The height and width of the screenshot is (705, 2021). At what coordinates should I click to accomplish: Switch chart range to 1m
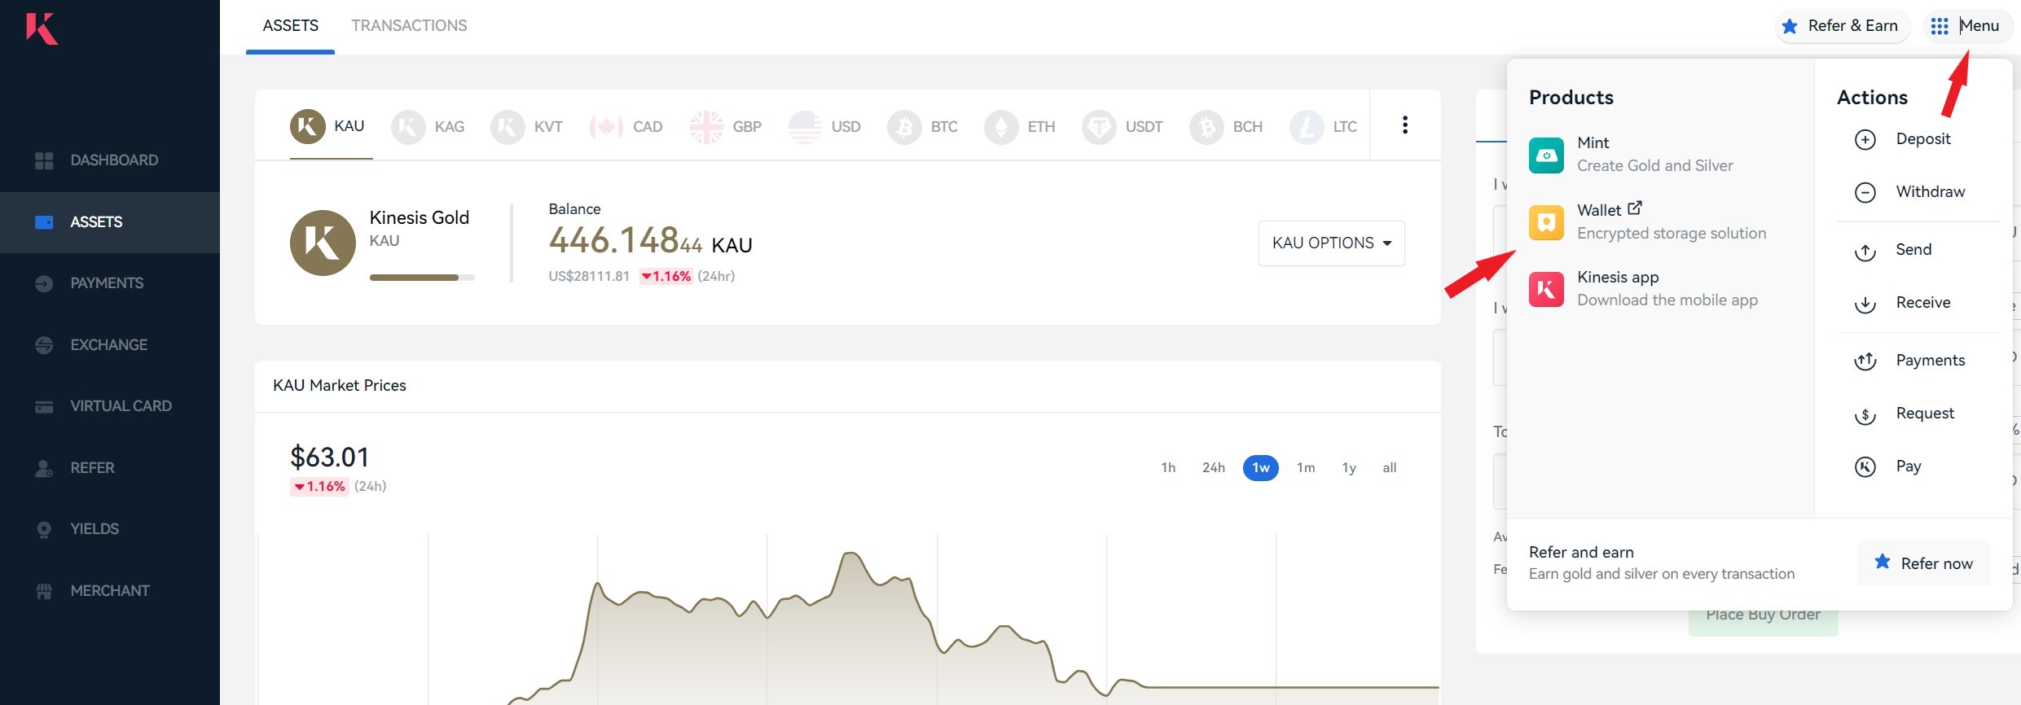[x=1306, y=467]
